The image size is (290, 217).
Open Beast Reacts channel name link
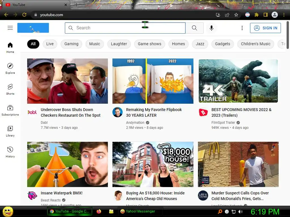tap(51, 200)
